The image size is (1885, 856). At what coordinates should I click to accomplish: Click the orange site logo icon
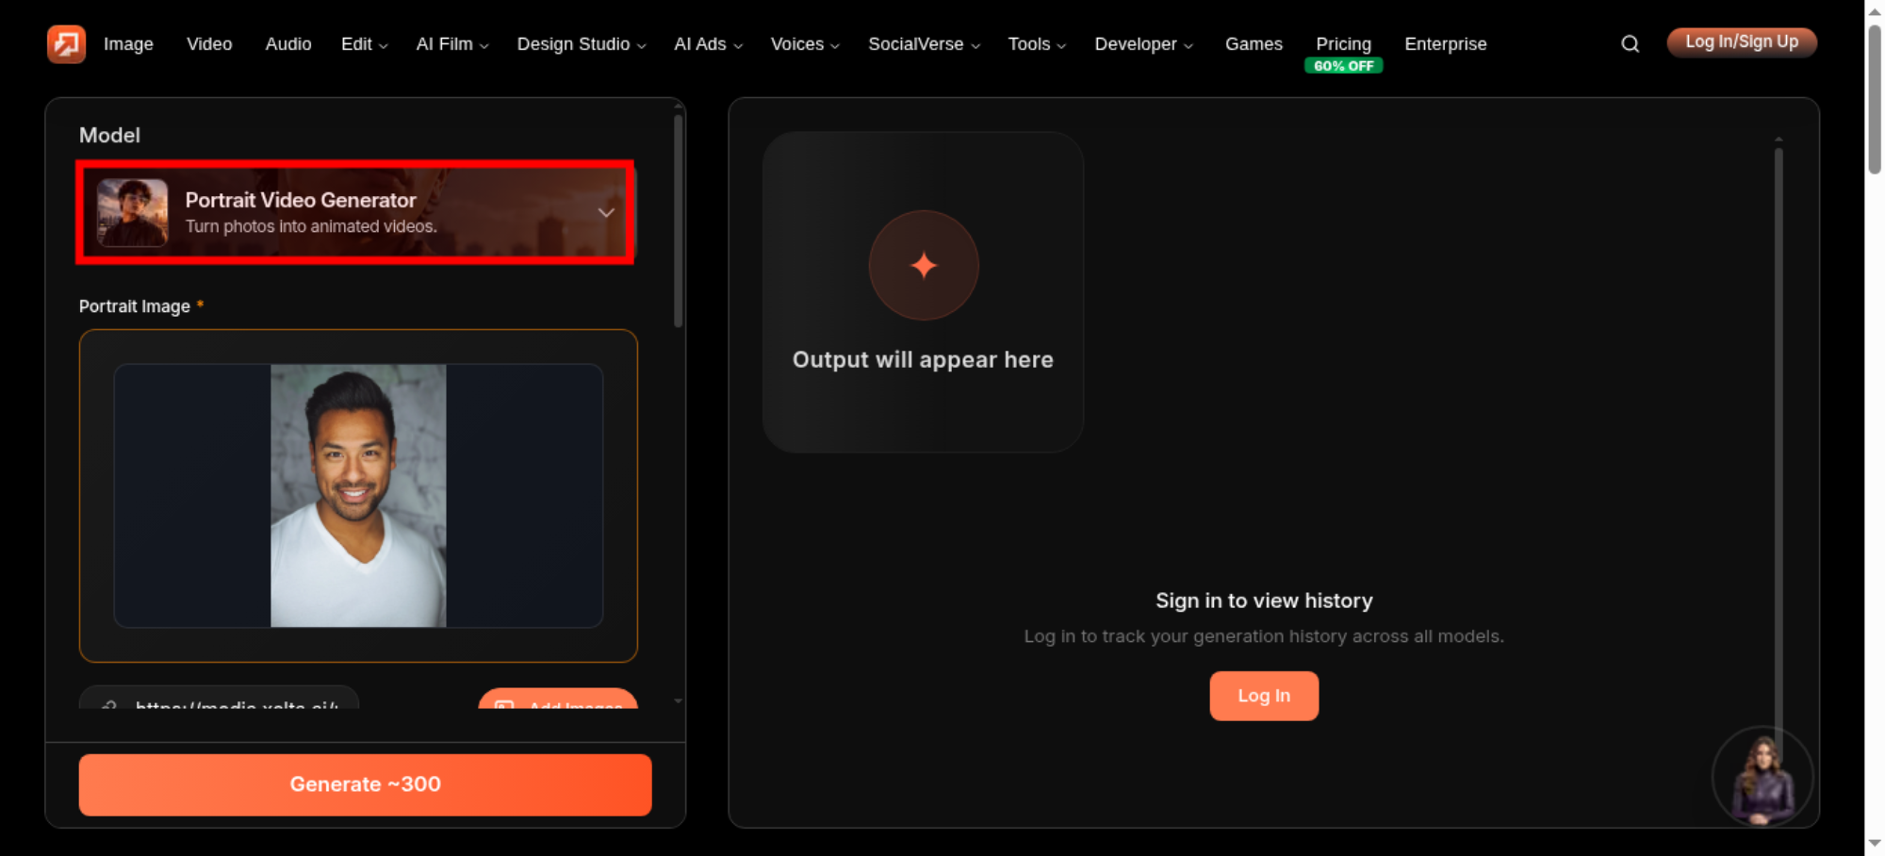click(x=66, y=43)
